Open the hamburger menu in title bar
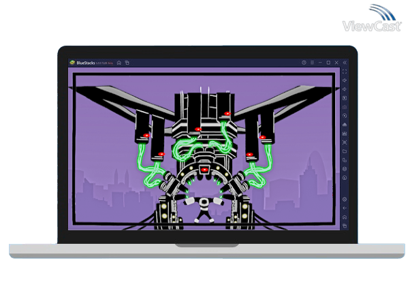410x282 pixels. pos(312,63)
